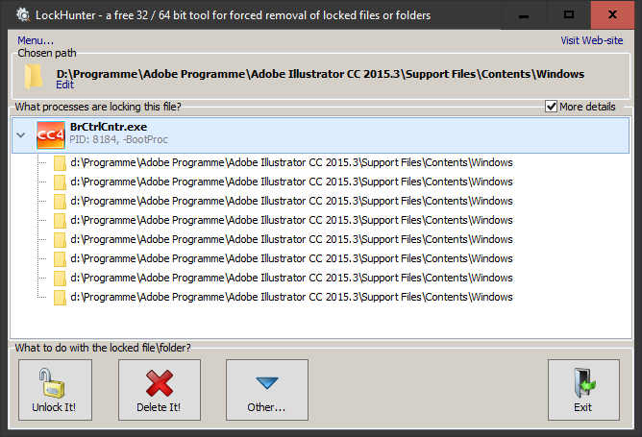The image size is (642, 437).
Task: Click the yellow folder icon beside chosen path
Action: pos(34,77)
